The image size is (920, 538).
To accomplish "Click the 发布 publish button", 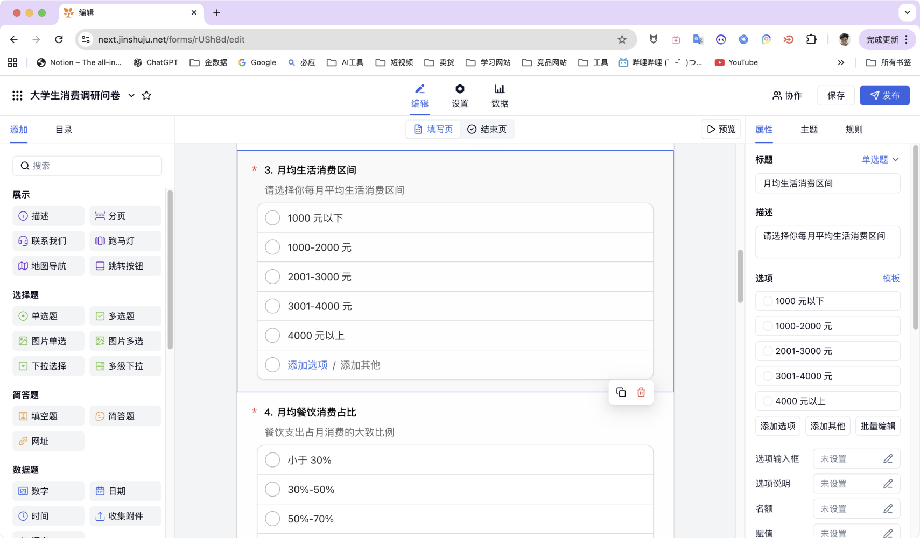I will tap(884, 95).
